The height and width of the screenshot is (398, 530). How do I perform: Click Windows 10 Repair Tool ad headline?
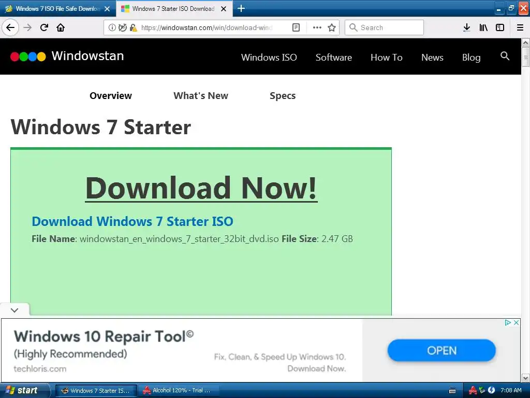104,336
